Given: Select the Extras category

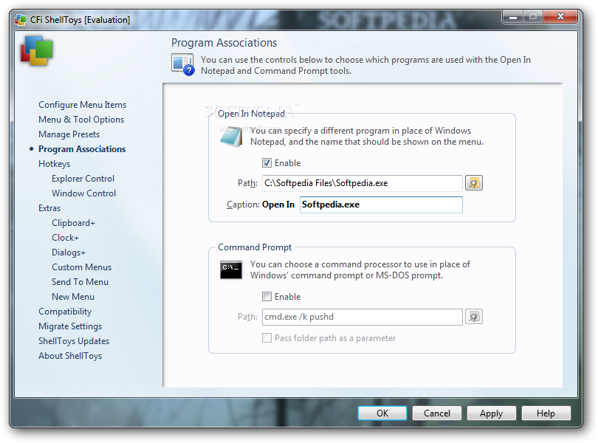Looking at the screenshot, I should (x=49, y=208).
